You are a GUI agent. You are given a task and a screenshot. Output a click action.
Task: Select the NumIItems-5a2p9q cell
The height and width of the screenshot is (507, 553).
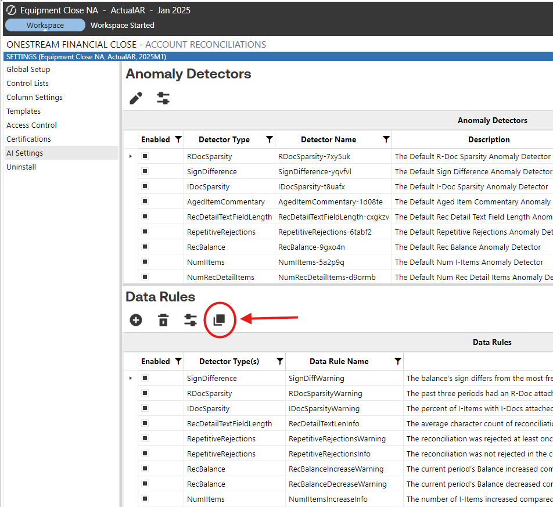pos(333,262)
